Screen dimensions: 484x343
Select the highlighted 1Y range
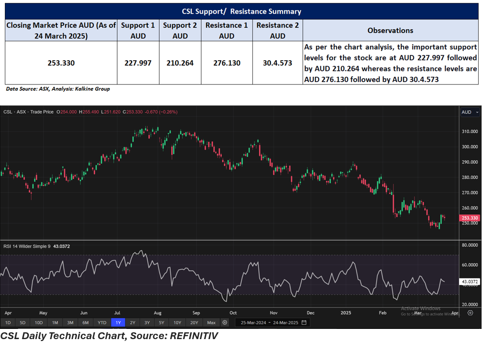coord(118,323)
